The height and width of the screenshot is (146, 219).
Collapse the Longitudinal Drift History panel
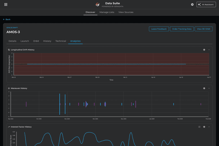209,50
